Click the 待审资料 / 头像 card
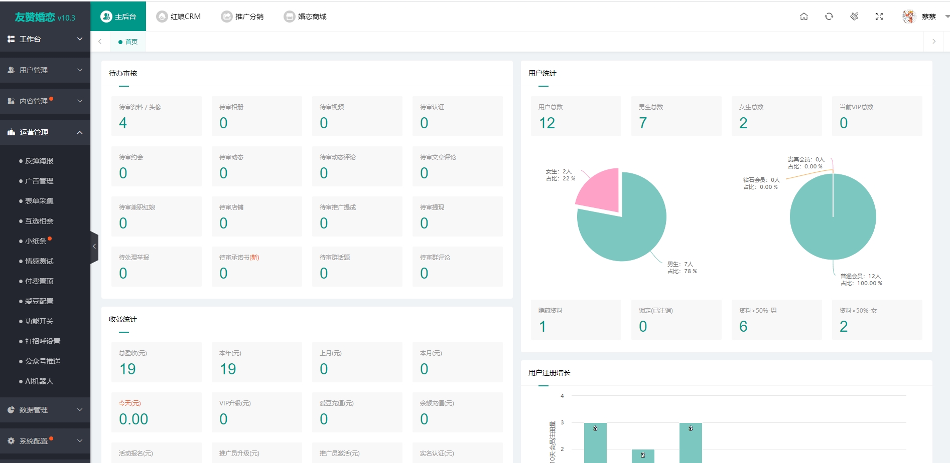Screen dimensions: 950x463 point(157,116)
